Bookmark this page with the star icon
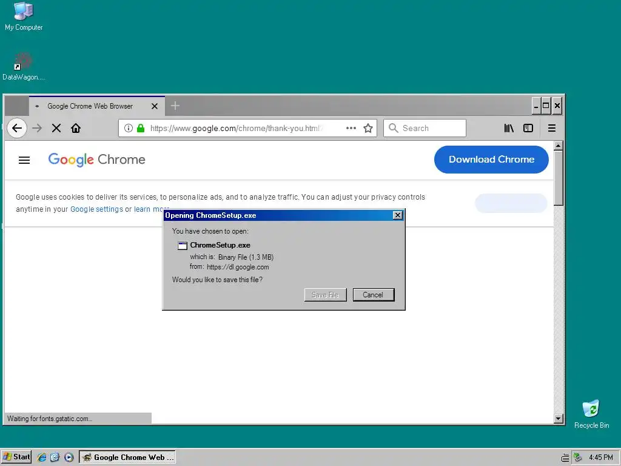 pos(368,128)
